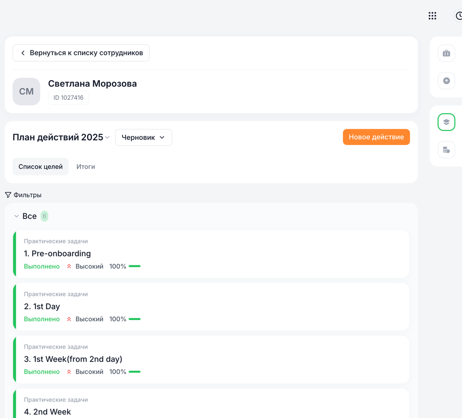Click the ID 1027416 badge
The image size is (462, 418).
click(69, 98)
